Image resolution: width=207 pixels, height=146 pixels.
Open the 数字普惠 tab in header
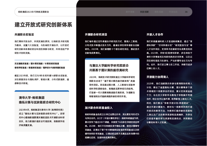(130, 12)
